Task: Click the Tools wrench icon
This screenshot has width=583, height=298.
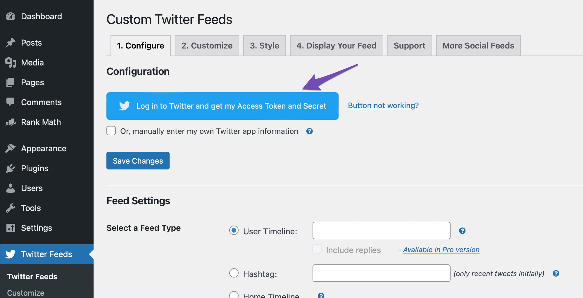Action: pyautogui.click(x=11, y=208)
